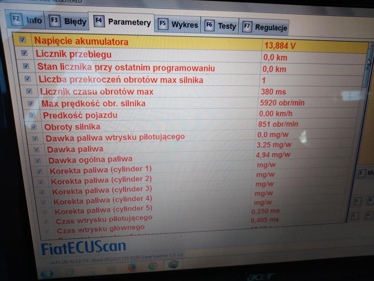This screenshot has width=374, height=281.
Task: Open the F5 Wykres tab
Action: tap(178, 25)
